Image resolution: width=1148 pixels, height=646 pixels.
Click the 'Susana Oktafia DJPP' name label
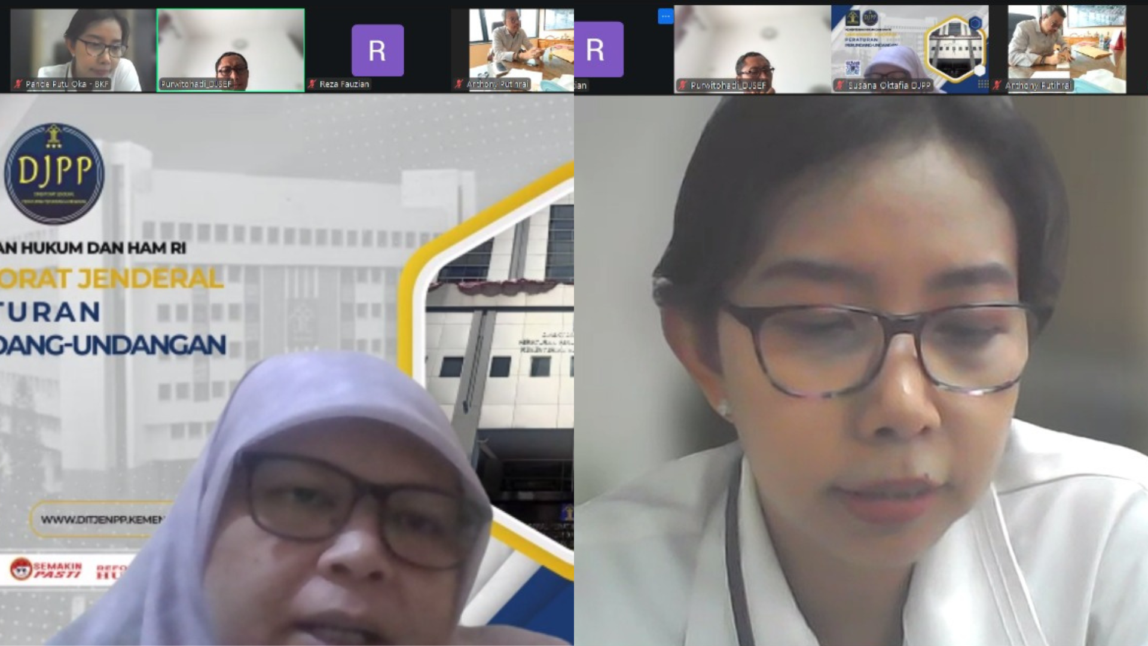890,86
